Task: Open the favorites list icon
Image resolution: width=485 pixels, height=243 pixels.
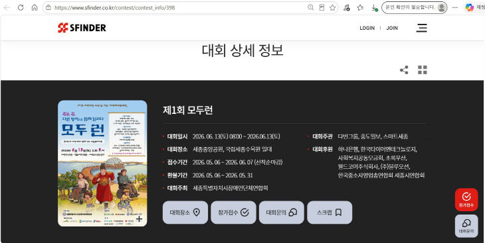Action: [360, 8]
